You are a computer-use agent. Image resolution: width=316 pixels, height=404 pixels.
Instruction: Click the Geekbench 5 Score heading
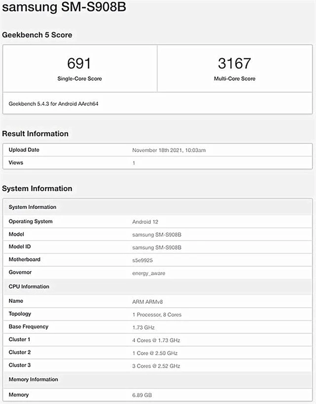tap(37, 35)
